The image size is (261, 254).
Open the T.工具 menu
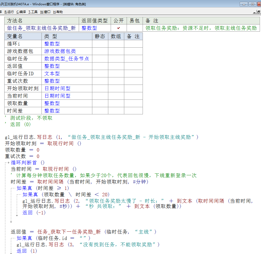33,12
